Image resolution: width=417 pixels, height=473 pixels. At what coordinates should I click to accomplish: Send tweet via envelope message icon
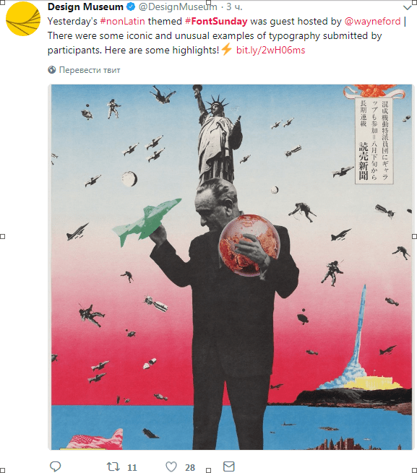click(x=229, y=467)
